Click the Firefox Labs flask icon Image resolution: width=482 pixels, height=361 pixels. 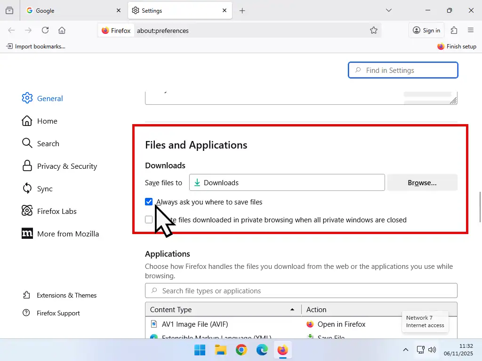coord(27,211)
